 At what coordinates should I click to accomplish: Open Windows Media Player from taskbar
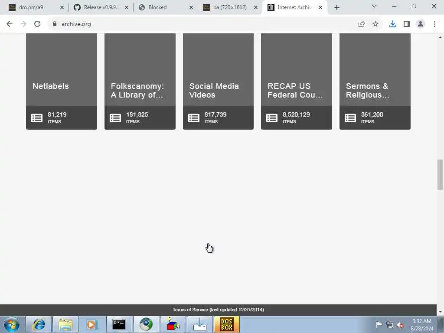point(91,324)
